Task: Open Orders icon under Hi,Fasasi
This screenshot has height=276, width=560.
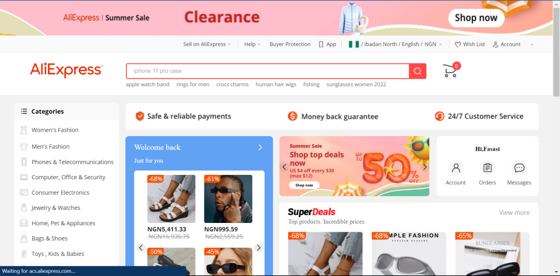Action: tap(487, 168)
